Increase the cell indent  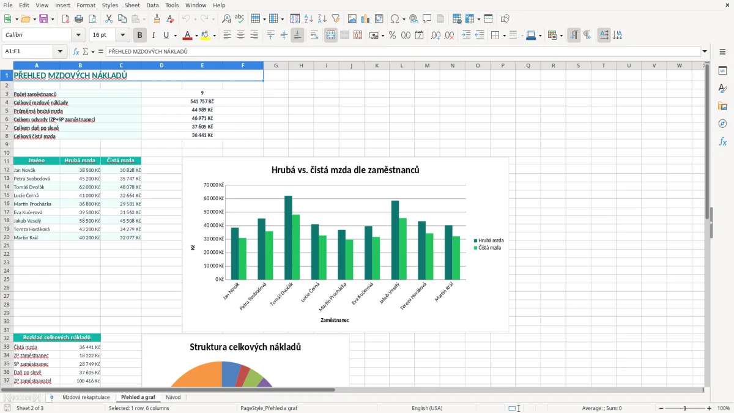pos(466,35)
